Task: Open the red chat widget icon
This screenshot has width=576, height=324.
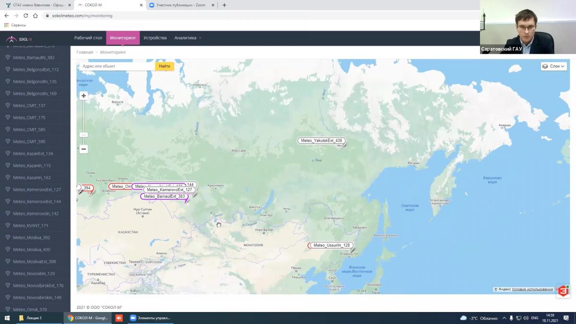Action: tap(563, 291)
